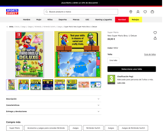Select the second thumbnail with sky level
This screenshot has height=131, width=164.
(x=23, y=84)
